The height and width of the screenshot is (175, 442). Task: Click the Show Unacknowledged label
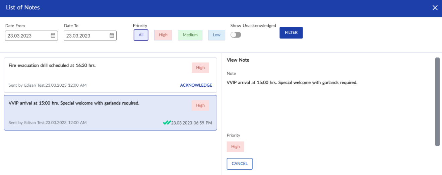pyautogui.click(x=253, y=25)
